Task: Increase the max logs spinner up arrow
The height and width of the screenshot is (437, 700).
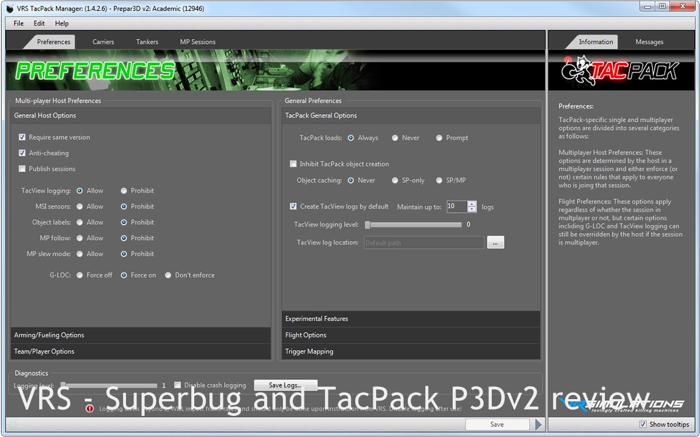Action: pos(472,203)
